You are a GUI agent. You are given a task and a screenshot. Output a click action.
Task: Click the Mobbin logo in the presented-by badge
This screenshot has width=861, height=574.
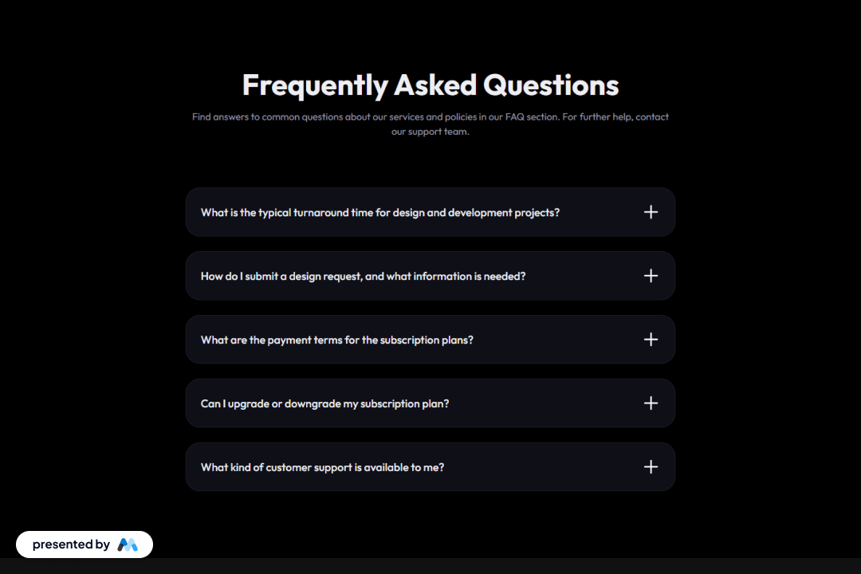pos(128,544)
